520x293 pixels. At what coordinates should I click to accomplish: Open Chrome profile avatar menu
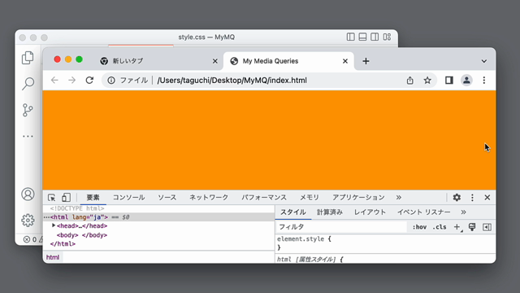click(x=466, y=80)
